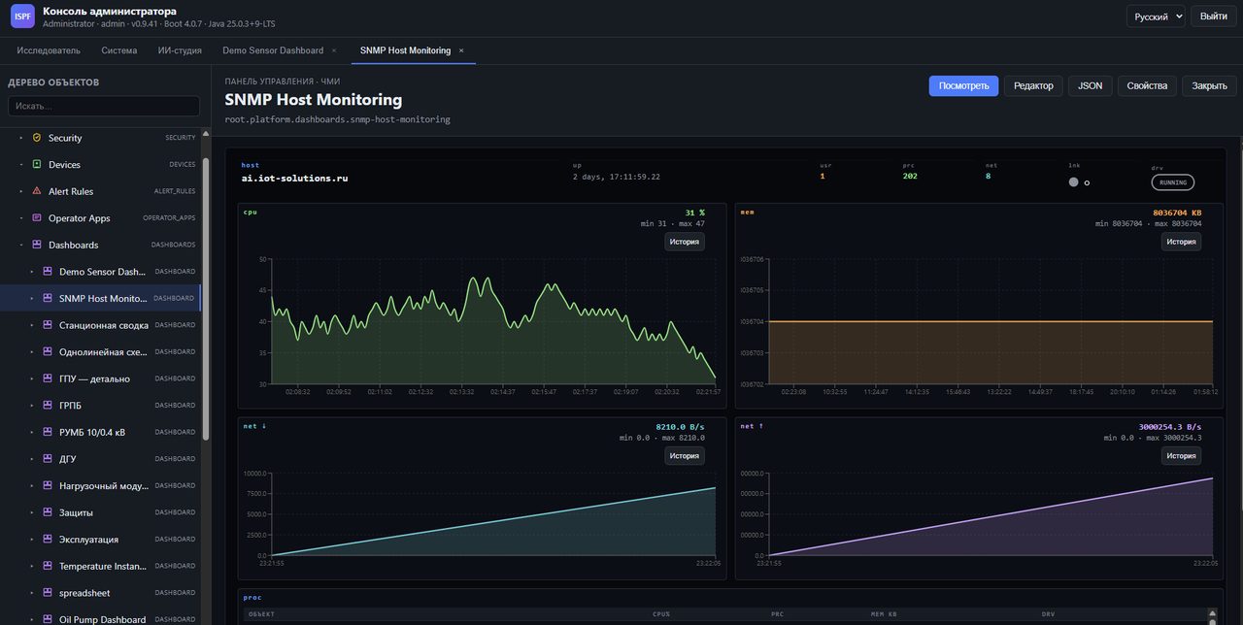Click the object tree vertical scrollbar

[206, 301]
